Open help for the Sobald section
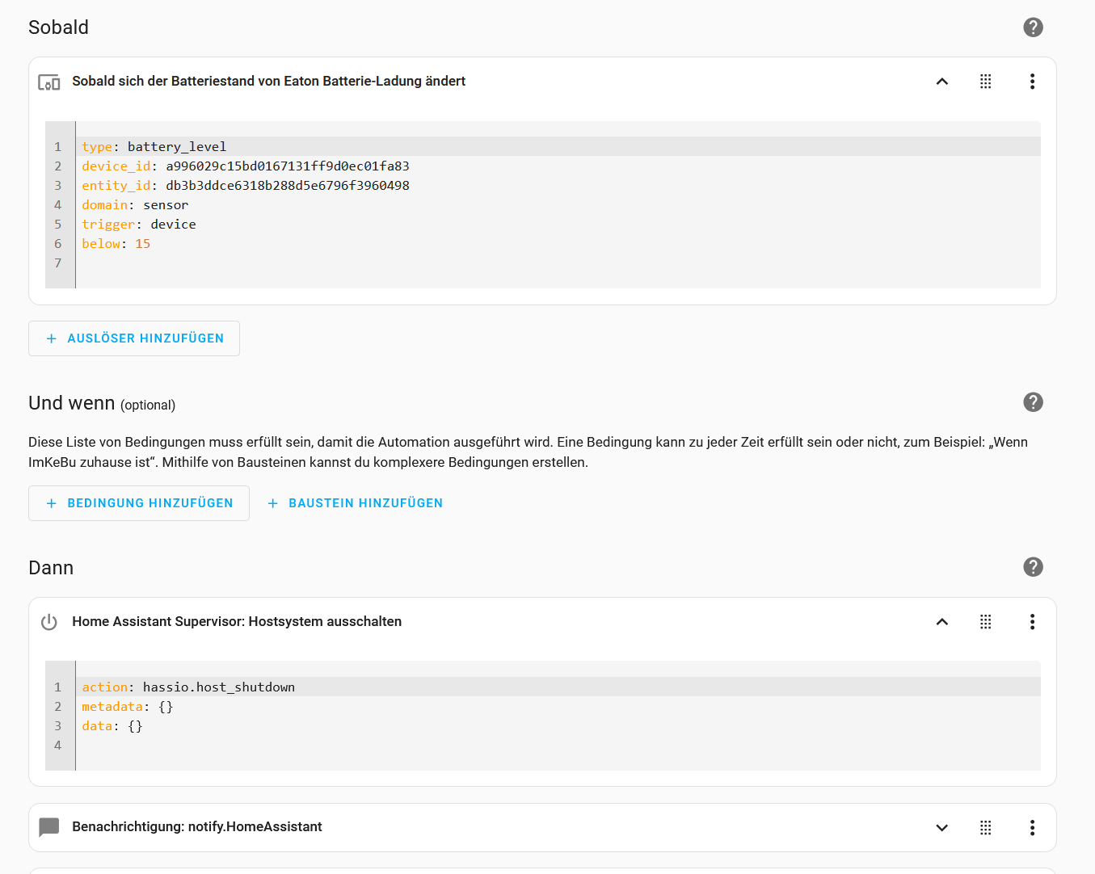1095x874 pixels. 1033,27
